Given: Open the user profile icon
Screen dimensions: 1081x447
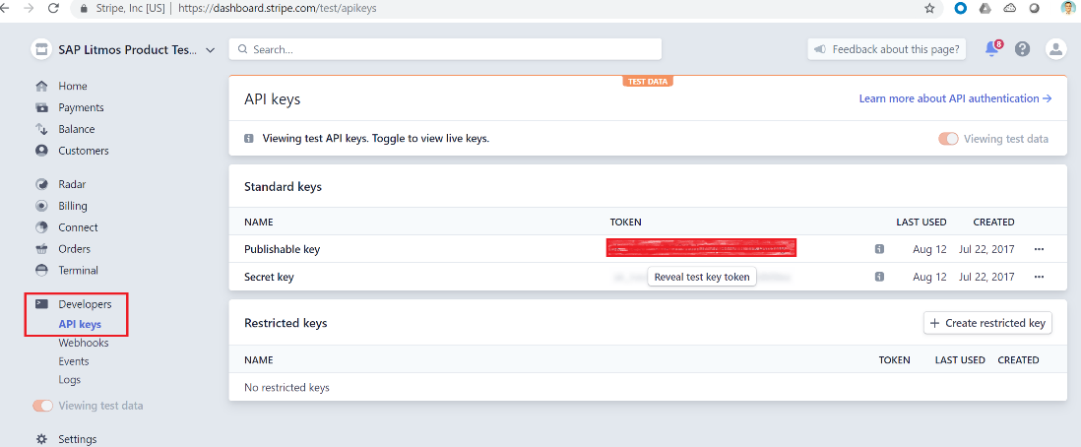Looking at the screenshot, I should pyautogui.click(x=1055, y=49).
